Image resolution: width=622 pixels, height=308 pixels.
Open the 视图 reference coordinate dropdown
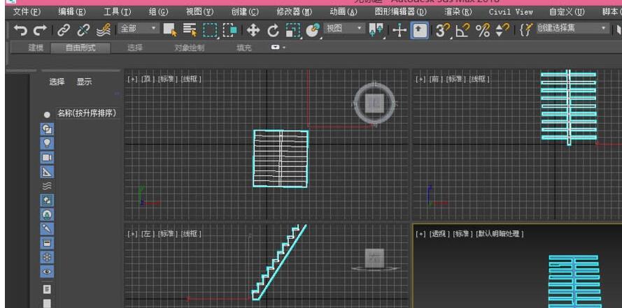344,29
